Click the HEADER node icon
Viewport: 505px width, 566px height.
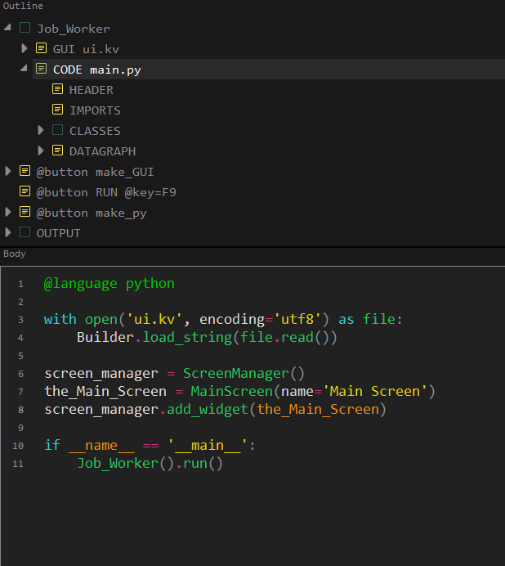click(58, 89)
